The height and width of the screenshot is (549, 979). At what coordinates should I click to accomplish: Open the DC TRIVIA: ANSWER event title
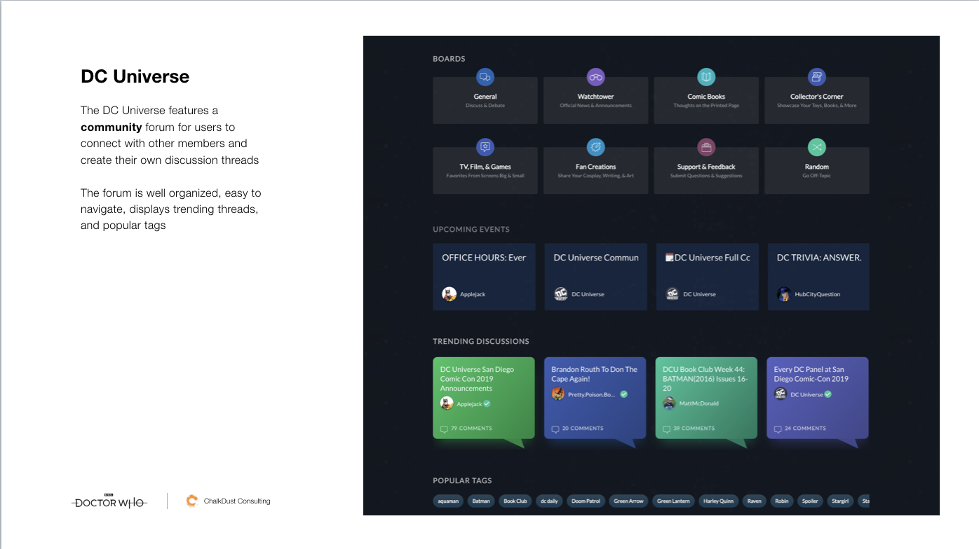pos(819,258)
